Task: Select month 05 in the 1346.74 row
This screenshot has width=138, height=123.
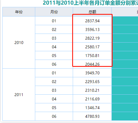Action: [54, 108]
